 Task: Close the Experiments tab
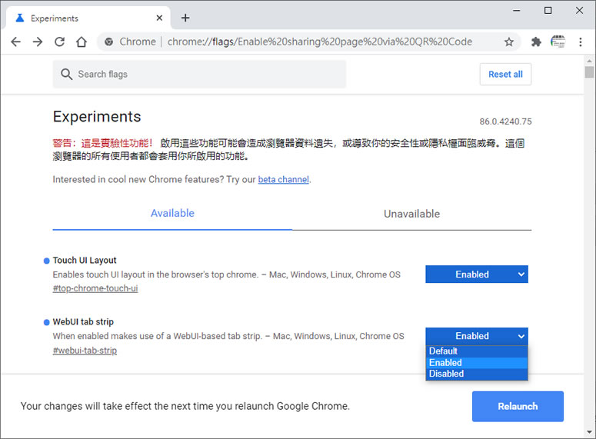tap(159, 18)
